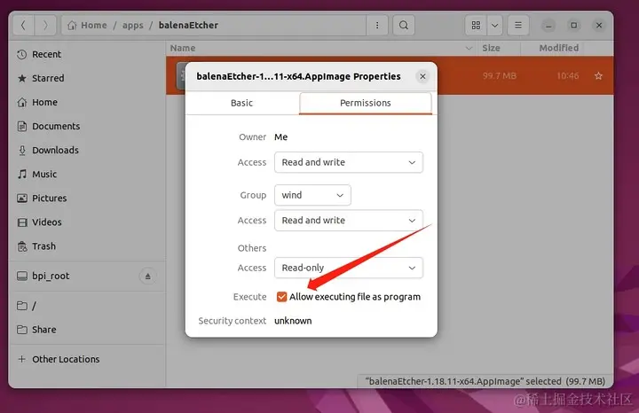Screen dimensions: 639x413
Task: Expand the view options chevron
Action: click(x=494, y=25)
